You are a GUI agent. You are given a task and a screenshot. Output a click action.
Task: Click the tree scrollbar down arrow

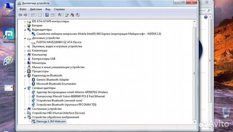(x=194, y=122)
